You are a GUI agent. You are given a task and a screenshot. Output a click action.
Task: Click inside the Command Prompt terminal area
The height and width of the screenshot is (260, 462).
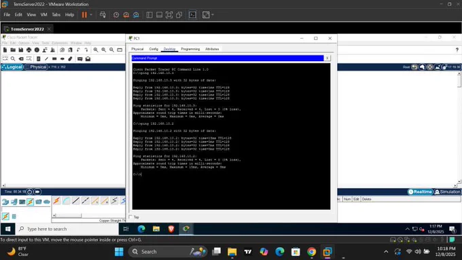point(231,136)
